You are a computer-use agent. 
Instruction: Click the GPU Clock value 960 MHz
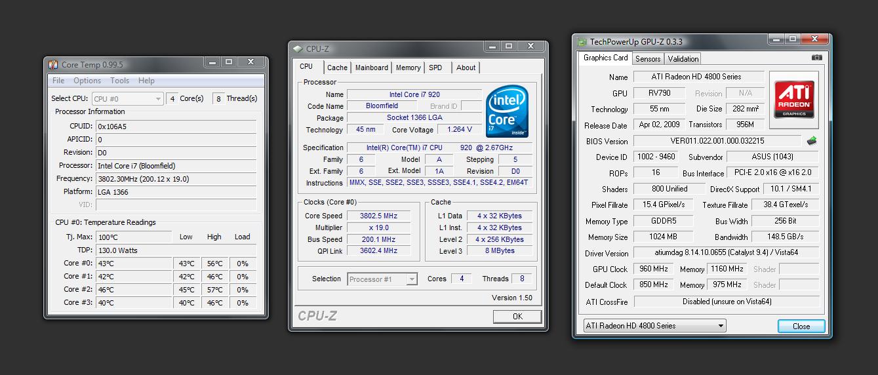click(x=653, y=269)
